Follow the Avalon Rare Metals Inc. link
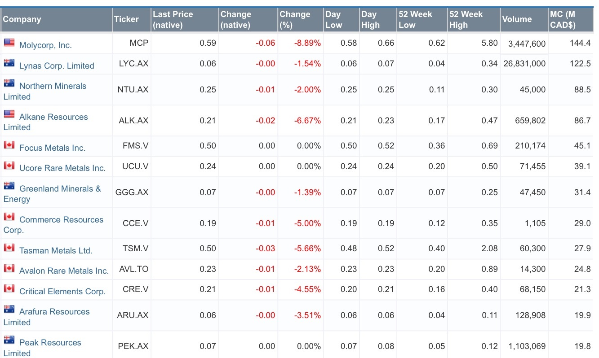The width and height of the screenshot is (599, 358). [64, 271]
